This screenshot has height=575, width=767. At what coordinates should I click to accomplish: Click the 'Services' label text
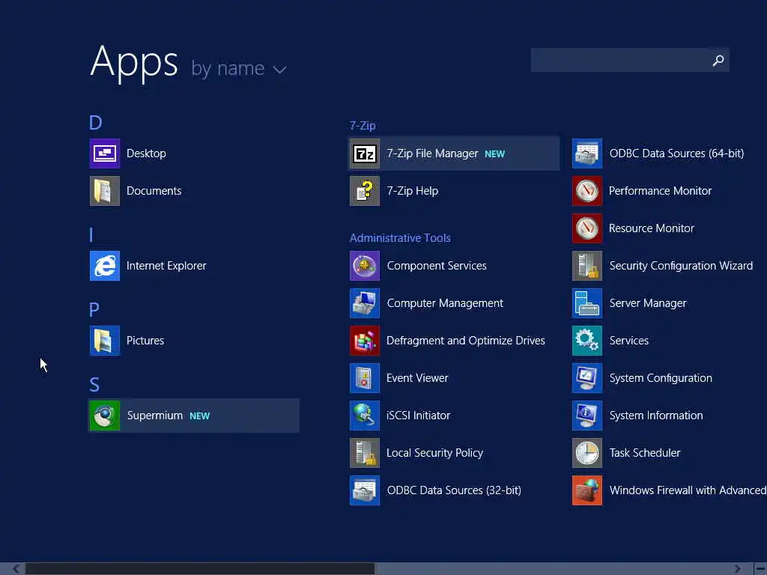pyautogui.click(x=629, y=341)
